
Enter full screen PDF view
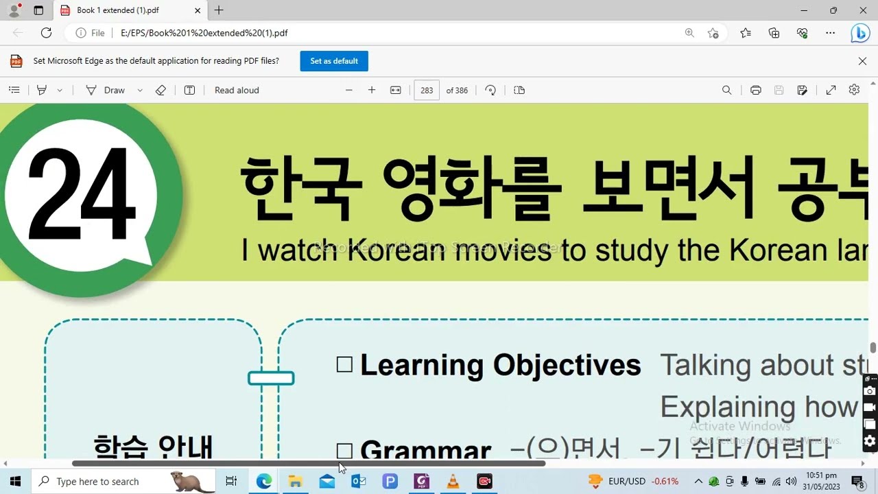tap(831, 90)
